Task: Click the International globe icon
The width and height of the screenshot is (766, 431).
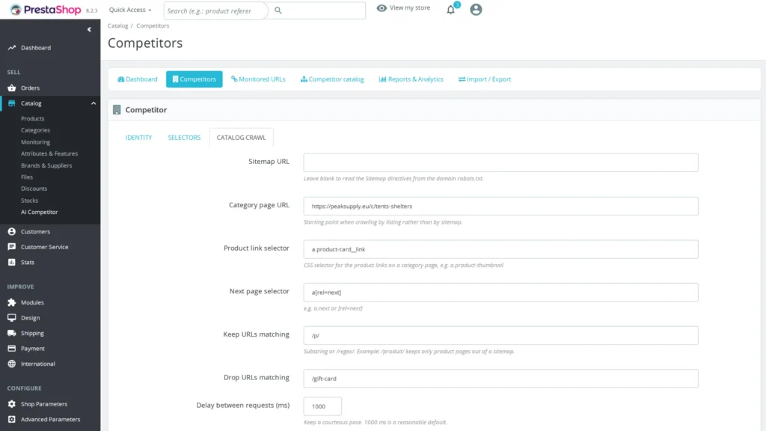Action: (x=12, y=364)
